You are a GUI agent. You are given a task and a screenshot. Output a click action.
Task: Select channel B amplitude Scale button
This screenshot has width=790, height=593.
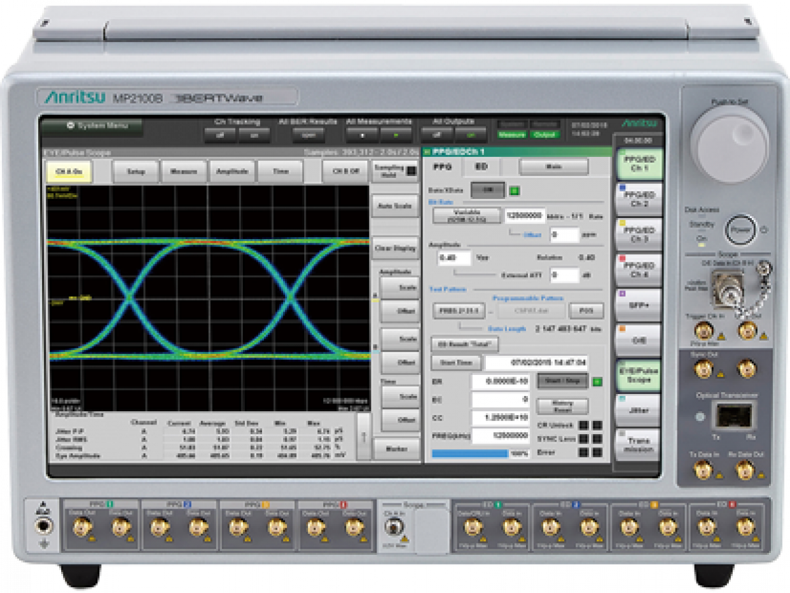(x=400, y=339)
